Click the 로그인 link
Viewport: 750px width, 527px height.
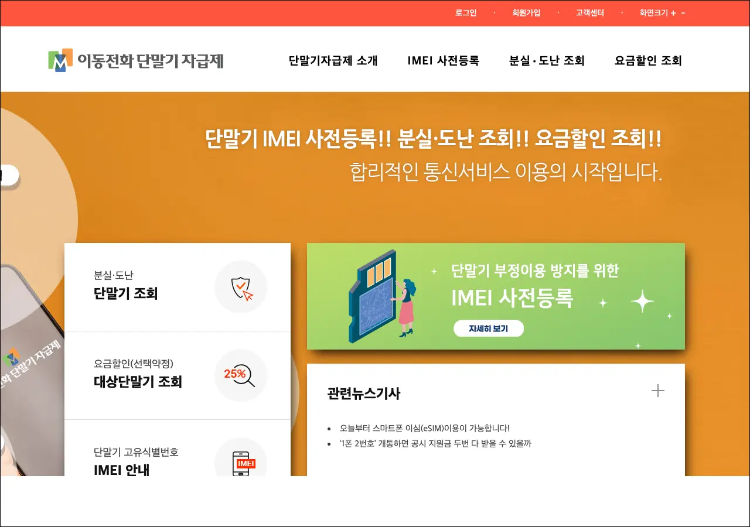coord(466,13)
